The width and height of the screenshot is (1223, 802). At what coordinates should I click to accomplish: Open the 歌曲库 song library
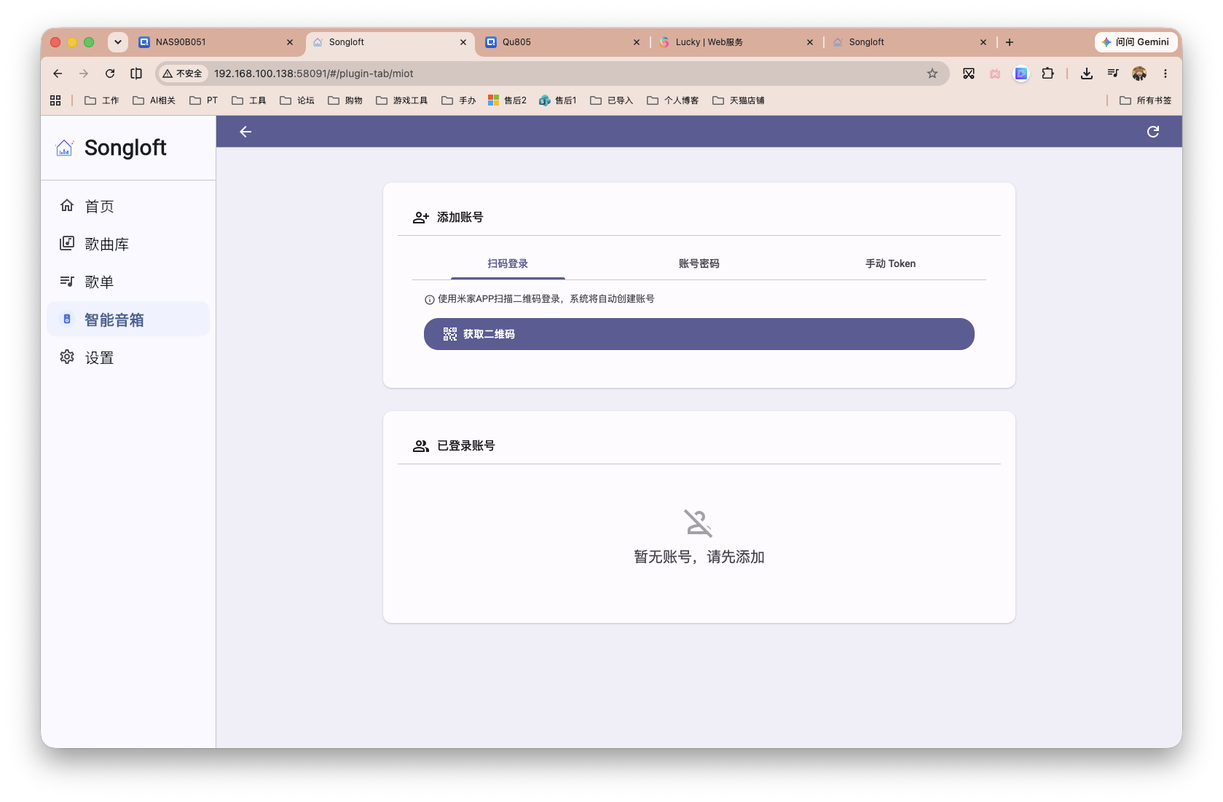coord(128,244)
